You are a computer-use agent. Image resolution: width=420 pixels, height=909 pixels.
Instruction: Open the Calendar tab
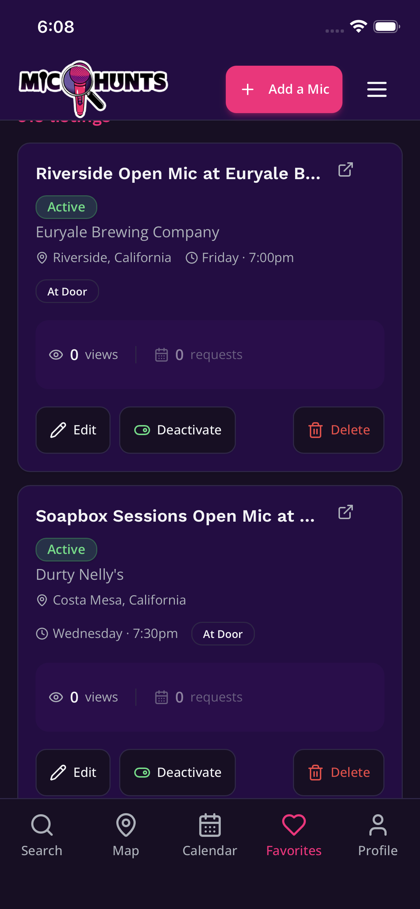210,835
